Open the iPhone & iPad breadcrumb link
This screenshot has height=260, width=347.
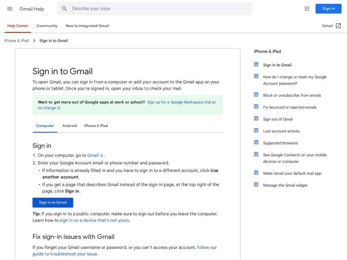click(16, 40)
